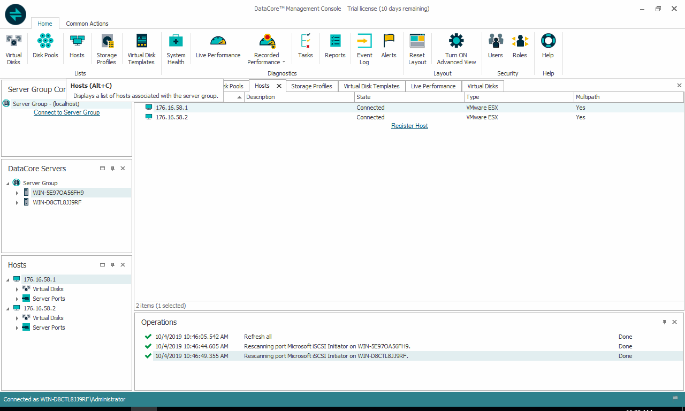685x411 pixels.
Task: Switch to Live Performance document tab
Action: point(433,86)
